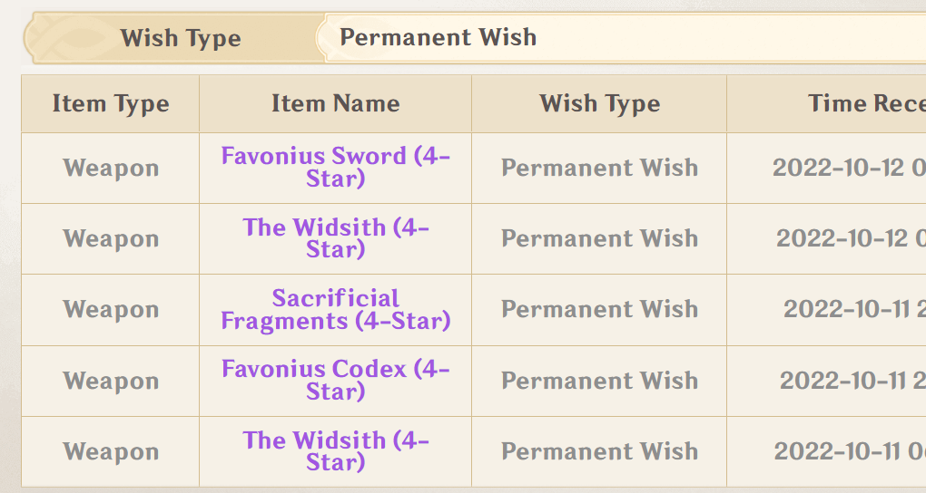The height and width of the screenshot is (493, 926).
Task: Click the Wish Type table column header
Action: [x=599, y=103]
